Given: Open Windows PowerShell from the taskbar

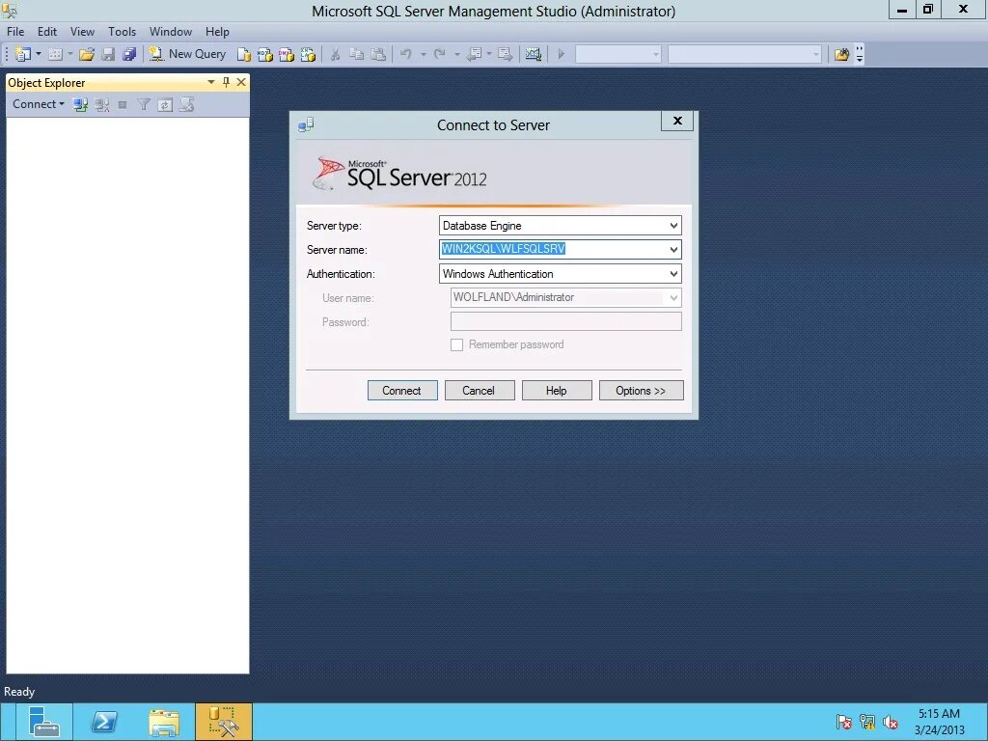Looking at the screenshot, I should click(x=104, y=721).
